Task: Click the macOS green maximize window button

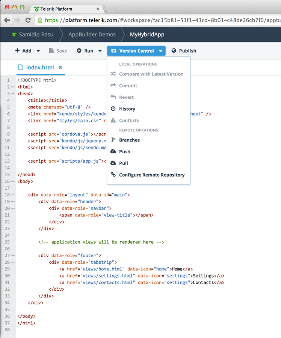Action: [x=22, y=7]
